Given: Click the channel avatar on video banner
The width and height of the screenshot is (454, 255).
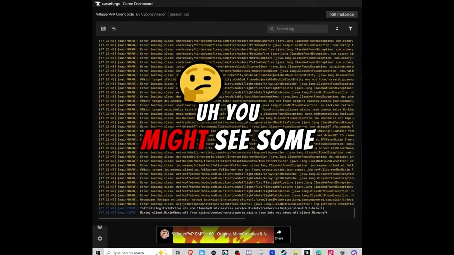Looking at the screenshot, I should (x=165, y=234).
